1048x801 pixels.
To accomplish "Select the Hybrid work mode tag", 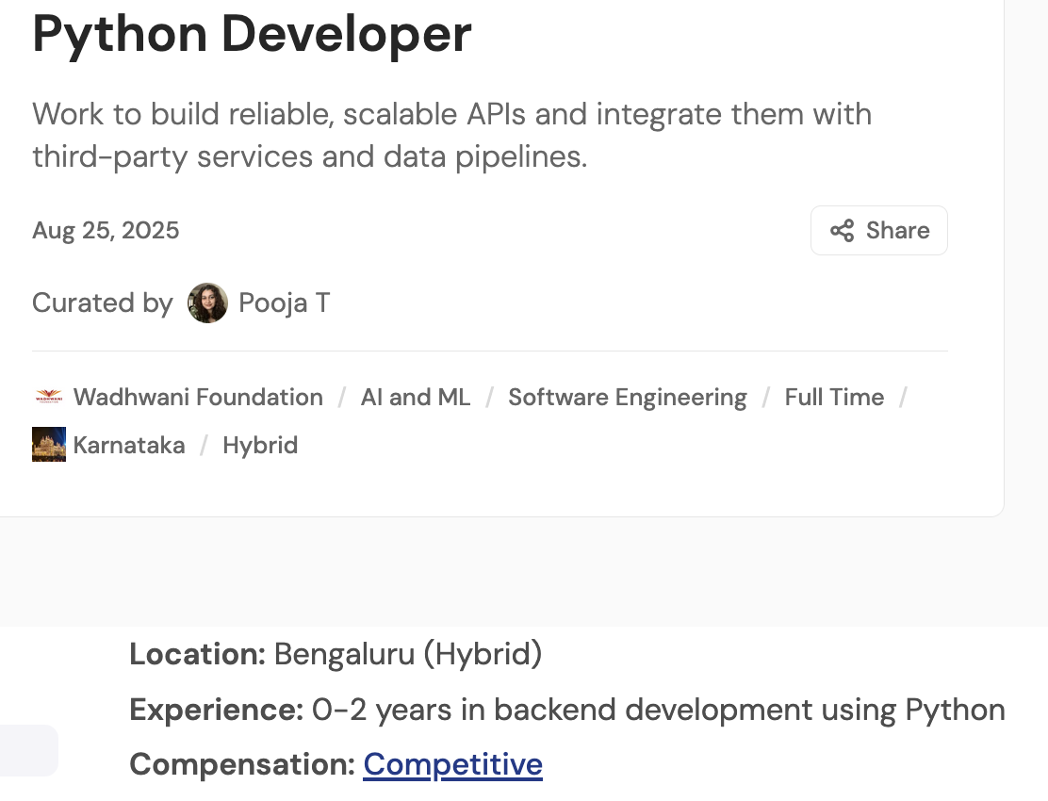I will [x=260, y=445].
